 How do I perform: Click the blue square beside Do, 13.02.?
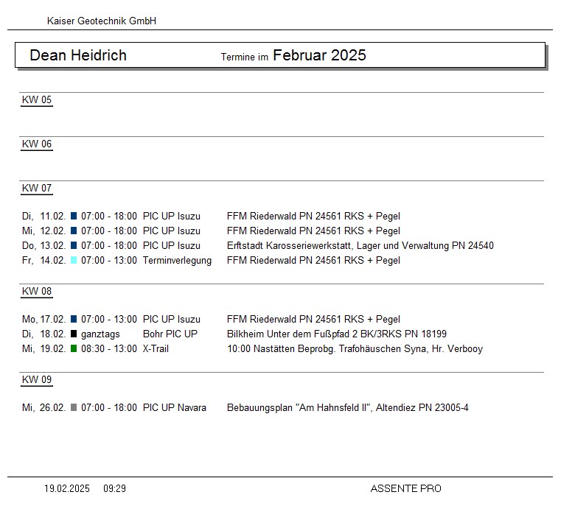[x=74, y=246]
